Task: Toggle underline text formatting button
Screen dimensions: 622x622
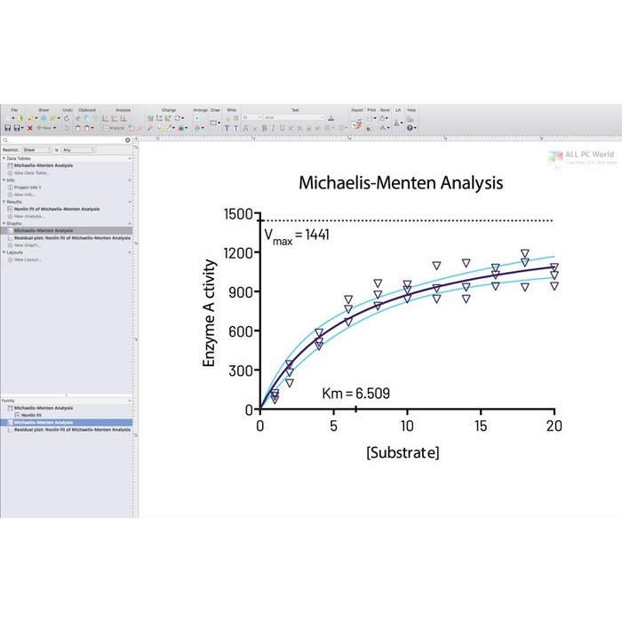Action: [281, 128]
